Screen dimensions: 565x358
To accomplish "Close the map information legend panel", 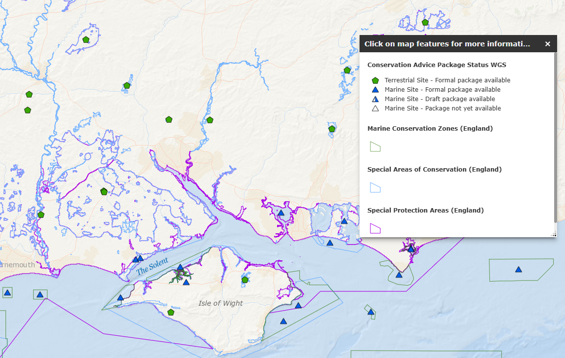I will point(547,43).
